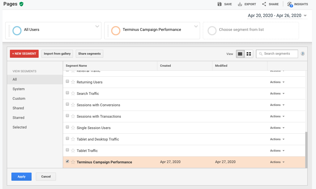Sort by Modified column header

tap(240, 66)
